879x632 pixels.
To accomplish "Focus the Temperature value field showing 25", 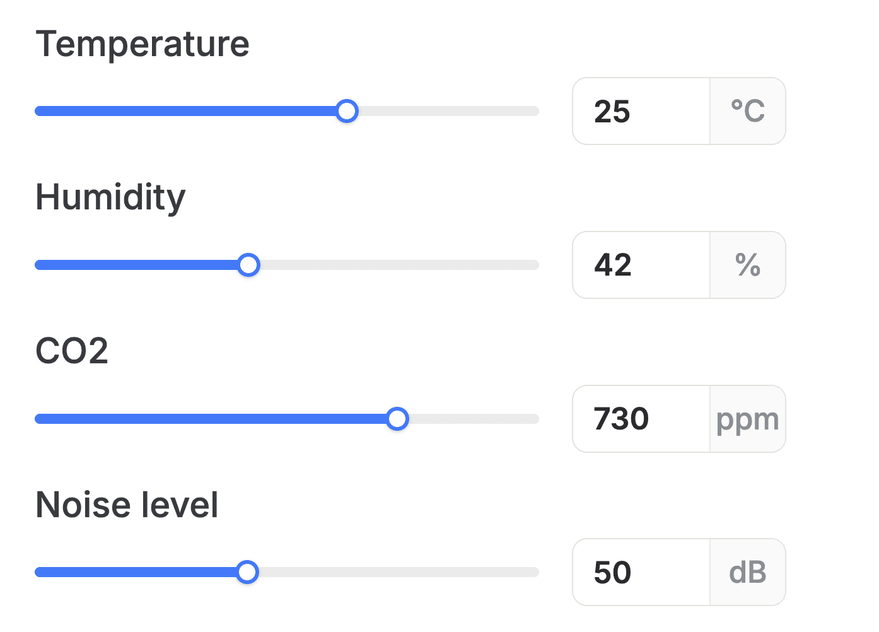I will [641, 111].
